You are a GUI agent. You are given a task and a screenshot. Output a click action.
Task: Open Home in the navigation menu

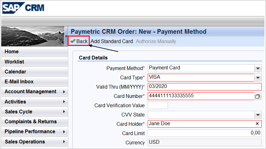[x=34, y=52]
